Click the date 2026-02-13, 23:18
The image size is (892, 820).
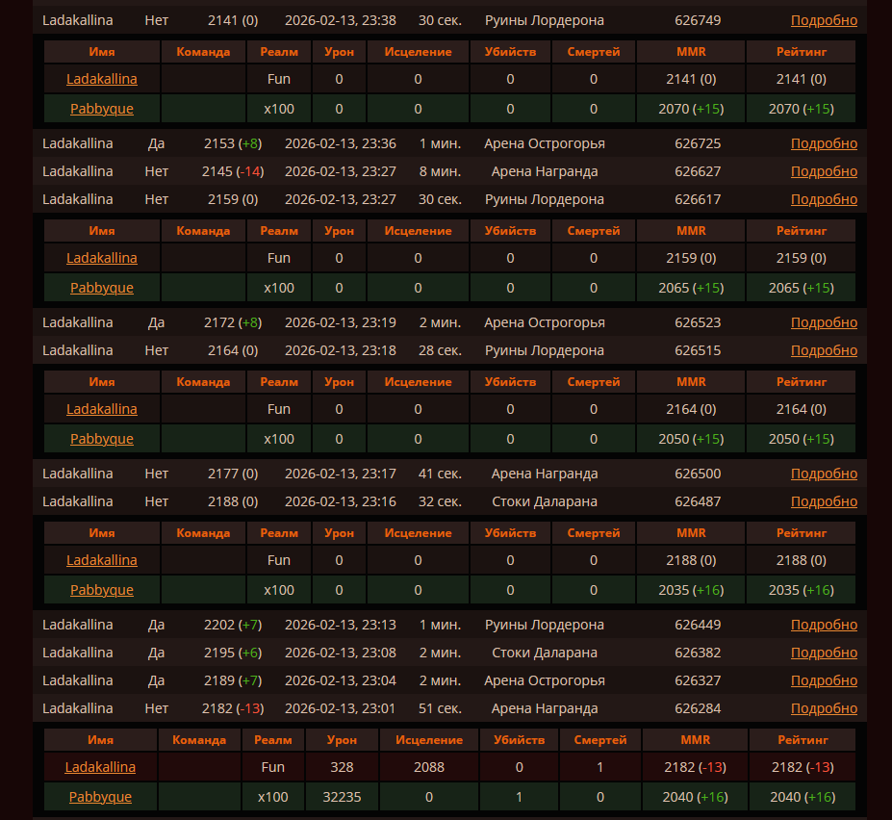tap(341, 350)
